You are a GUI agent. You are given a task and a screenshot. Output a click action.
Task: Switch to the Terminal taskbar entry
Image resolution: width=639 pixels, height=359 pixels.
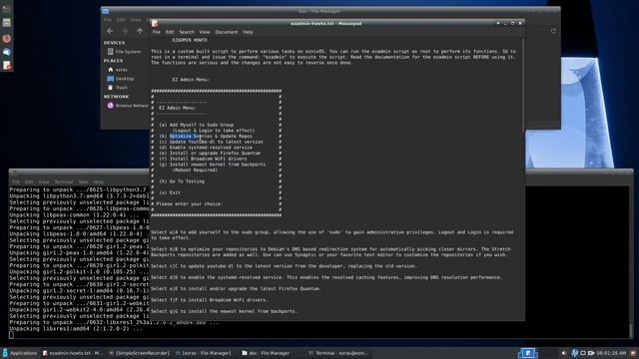tap(338, 353)
